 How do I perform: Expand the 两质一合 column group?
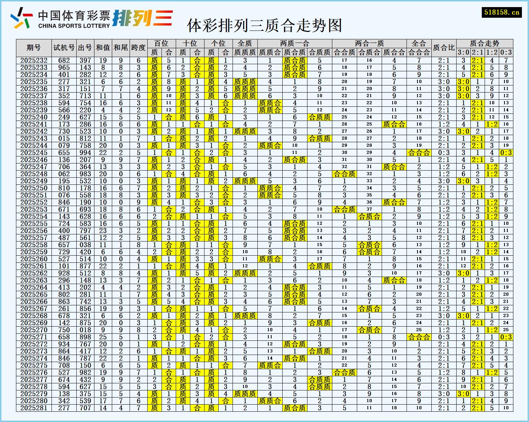(295, 43)
